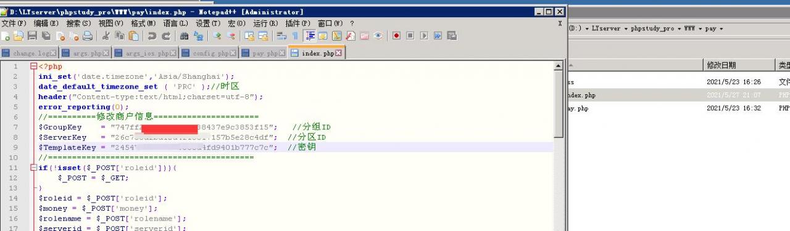Toggle show all characters pilcrow icon

pos(295,36)
